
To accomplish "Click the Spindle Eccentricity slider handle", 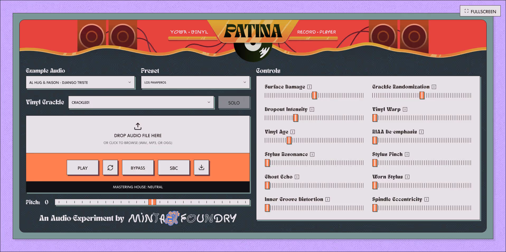I will 375,208.
